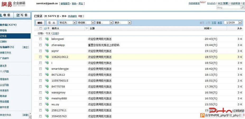Open the 病毒文件夹 folder
This screenshot has height=119, width=245.
point(6,53)
